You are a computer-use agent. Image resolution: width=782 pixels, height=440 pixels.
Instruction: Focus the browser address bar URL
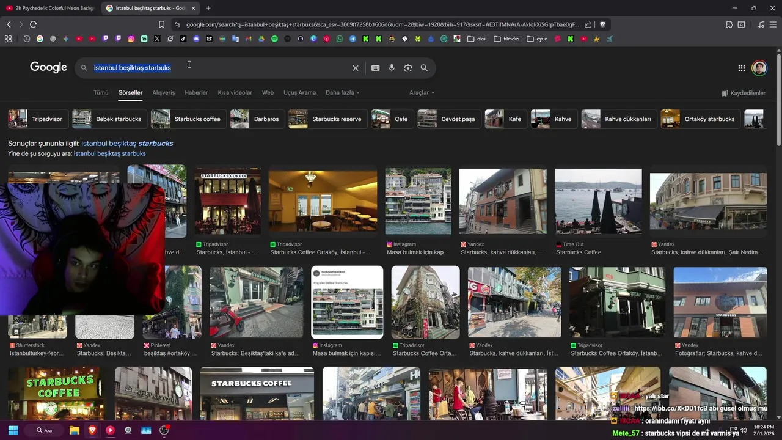[382, 24]
